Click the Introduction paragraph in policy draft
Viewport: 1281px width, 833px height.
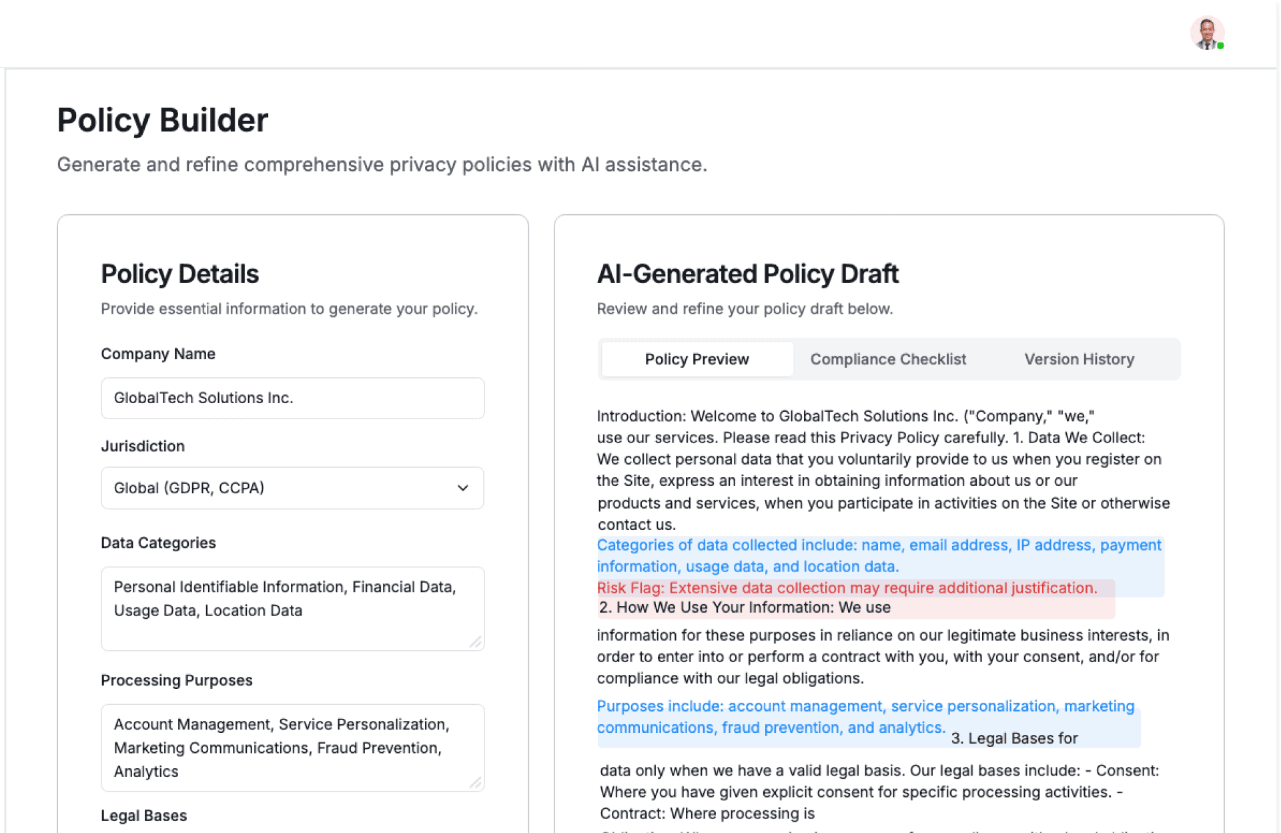pos(881,470)
